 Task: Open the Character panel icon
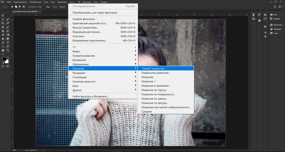(x=265, y=33)
